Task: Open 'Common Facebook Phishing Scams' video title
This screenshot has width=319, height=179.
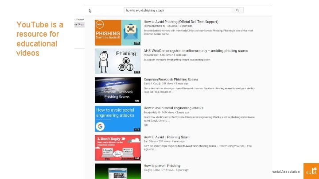Action: [171, 80]
